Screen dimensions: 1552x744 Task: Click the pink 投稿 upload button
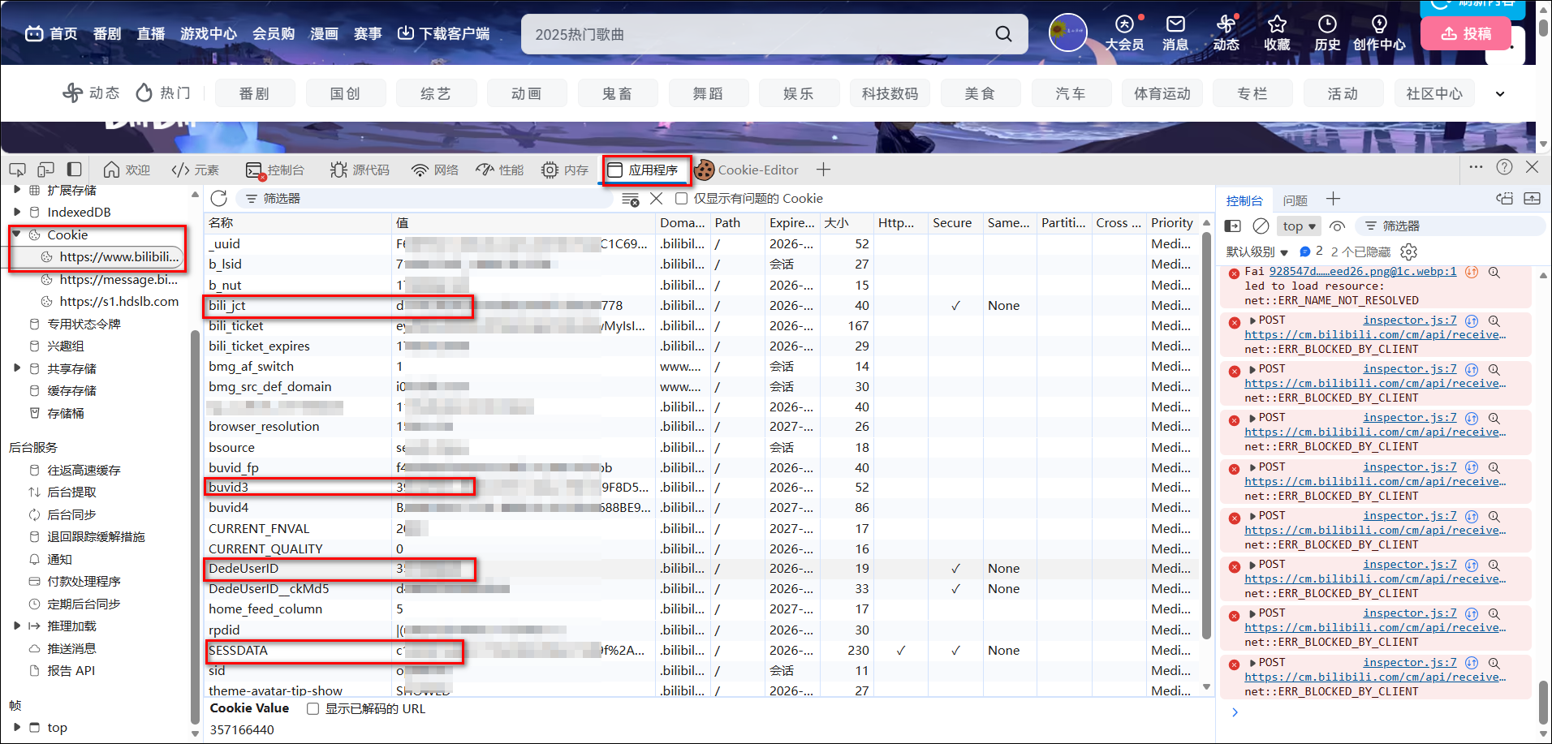click(1466, 34)
